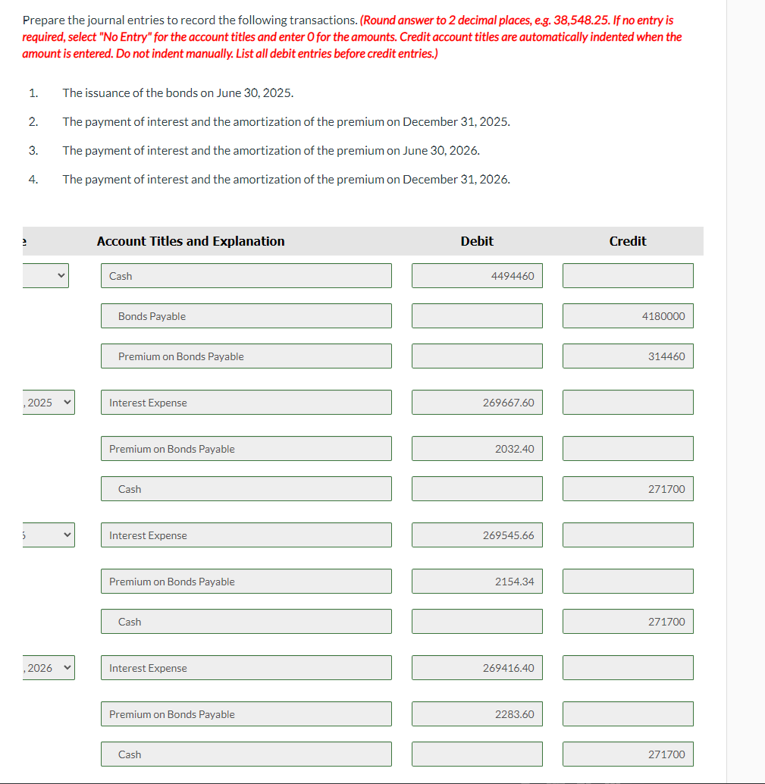Select the debit field showing 2032.40
This screenshot has height=784, width=765.
tap(476, 448)
